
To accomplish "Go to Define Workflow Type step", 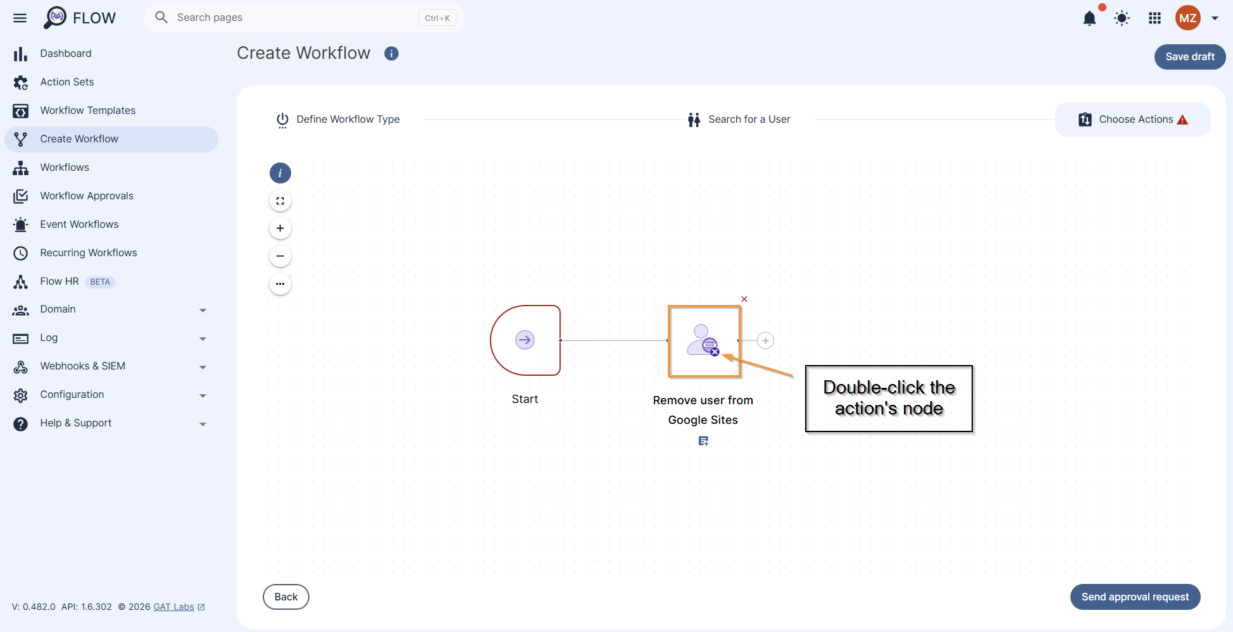I will (338, 120).
